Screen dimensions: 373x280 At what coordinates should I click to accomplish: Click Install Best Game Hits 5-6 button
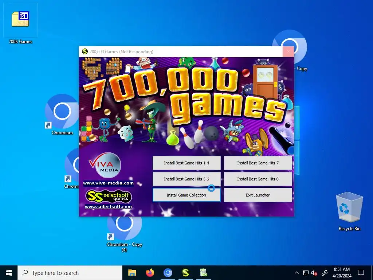(186, 179)
